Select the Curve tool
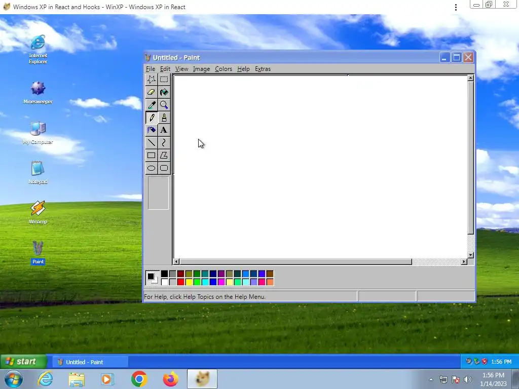This screenshot has height=389, width=519. pyautogui.click(x=164, y=142)
